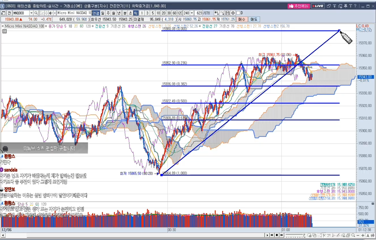Screen dimensions: 376x240
Task: Select the 30 interval button
Action: (x=169, y=13)
